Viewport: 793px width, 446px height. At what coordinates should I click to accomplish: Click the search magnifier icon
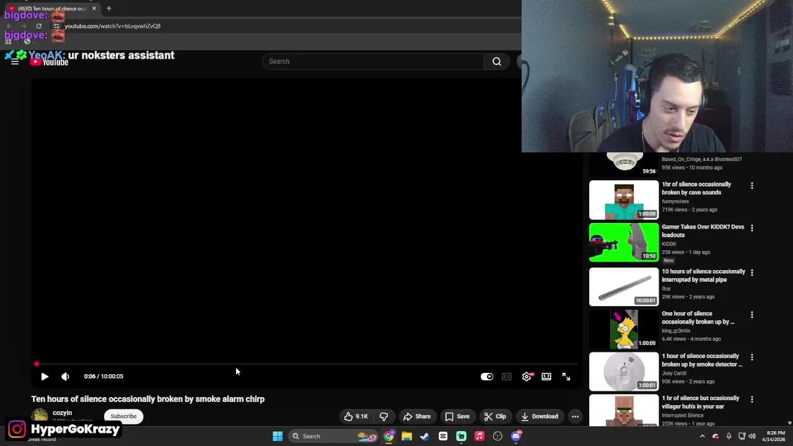(496, 61)
